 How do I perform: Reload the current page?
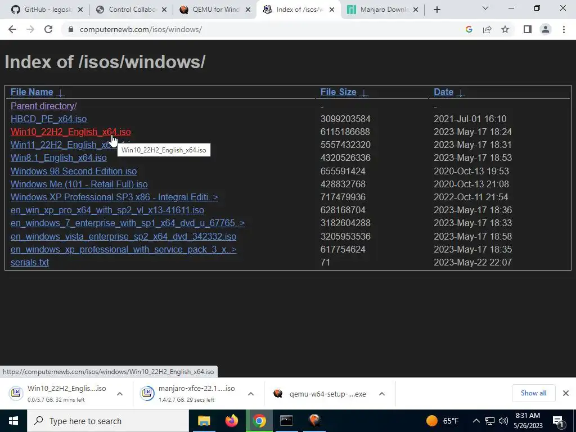pos(48,29)
